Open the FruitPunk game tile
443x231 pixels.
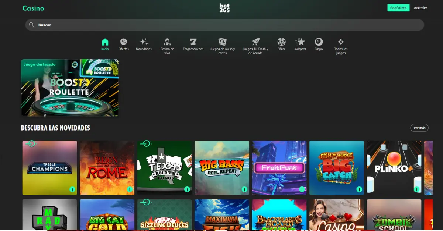279,168
